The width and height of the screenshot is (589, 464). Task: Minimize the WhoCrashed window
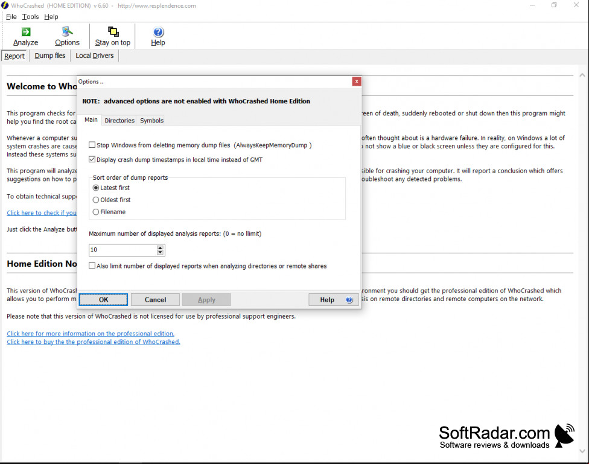pyautogui.click(x=532, y=5)
